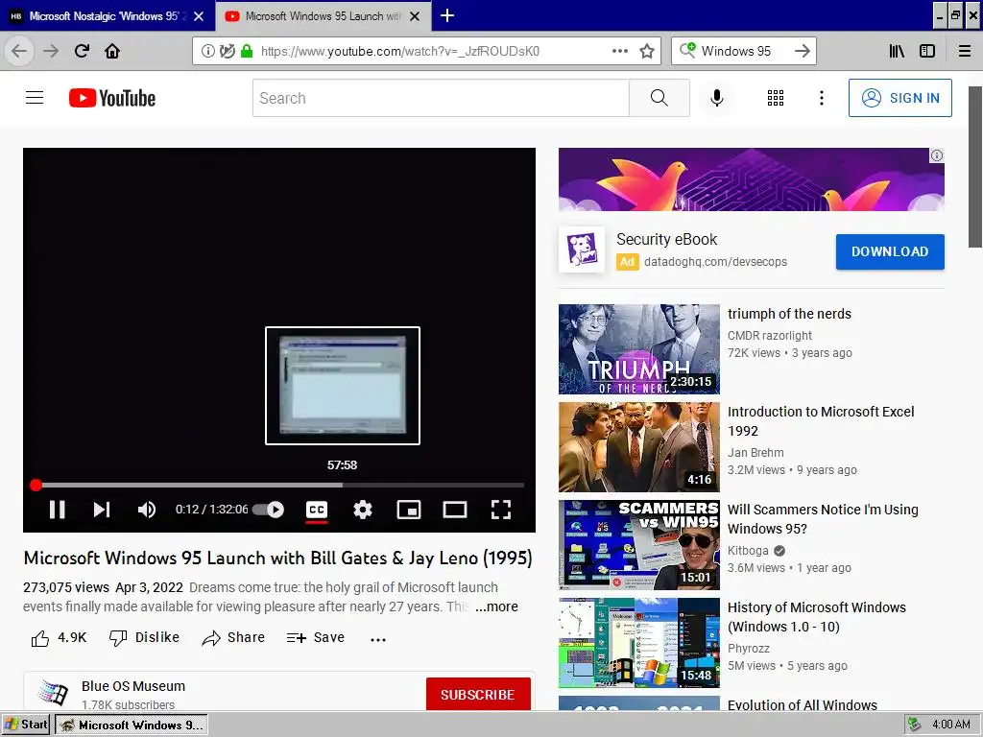Open 'Will Scammers Notice I'm Using Windows 95?'
This screenshot has width=983, height=737.
823,519
